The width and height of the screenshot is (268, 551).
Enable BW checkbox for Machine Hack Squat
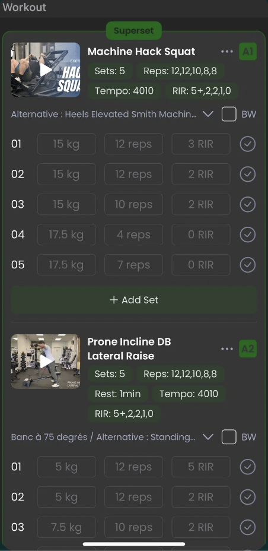[229, 114]
